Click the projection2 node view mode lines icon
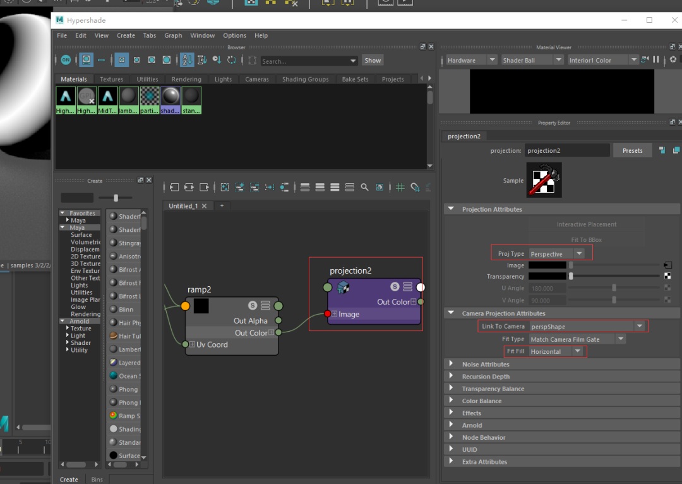 407,286
